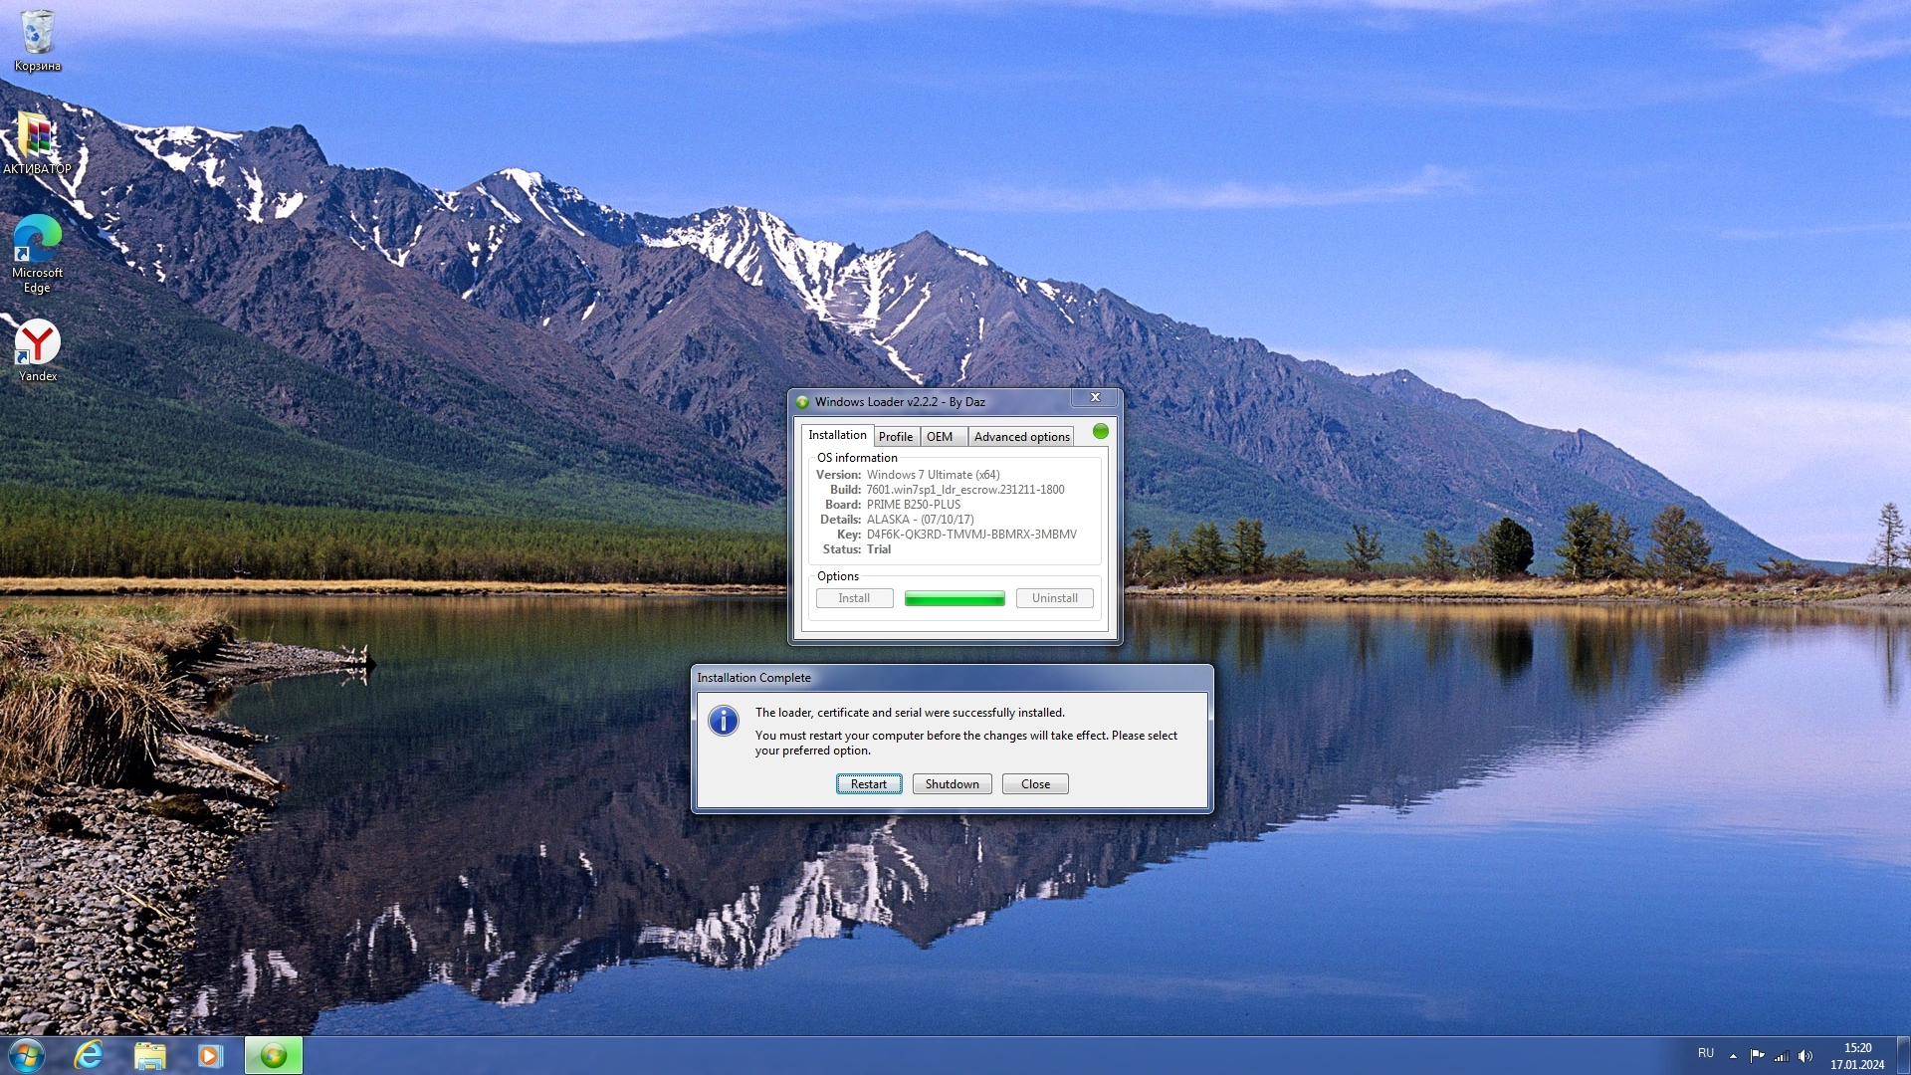Viewport: 1911px width, 1075px height.
Task: Open Windows Explorer folder in the taskbar
Action: click(149, 1055)
